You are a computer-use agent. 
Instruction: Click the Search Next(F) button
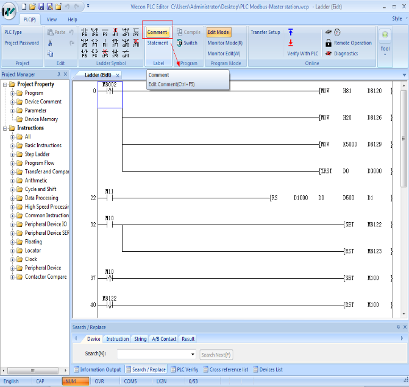216,355
